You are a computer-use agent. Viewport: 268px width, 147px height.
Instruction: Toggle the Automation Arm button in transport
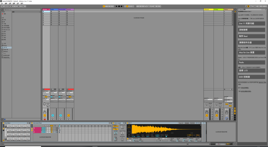coord(127,6)
